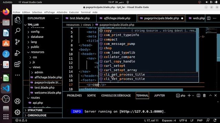Show additional views ellipsis in activity bar
The height and width of the screenshot is (123, 220).
pos(18,75)
